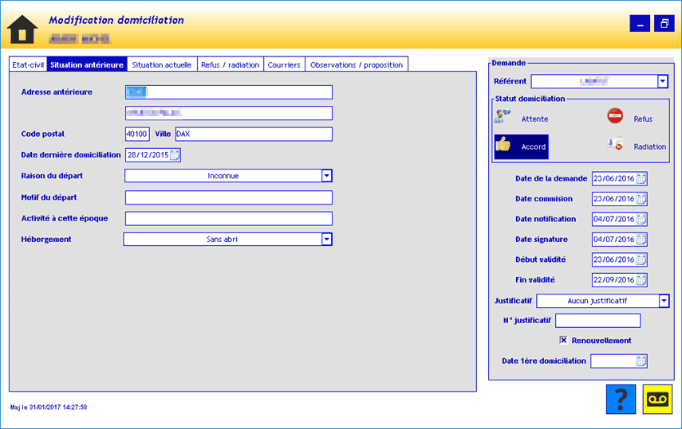Screen dimensions: 682x429
Task: Open the blue question mark help
Action: [621, 399]
